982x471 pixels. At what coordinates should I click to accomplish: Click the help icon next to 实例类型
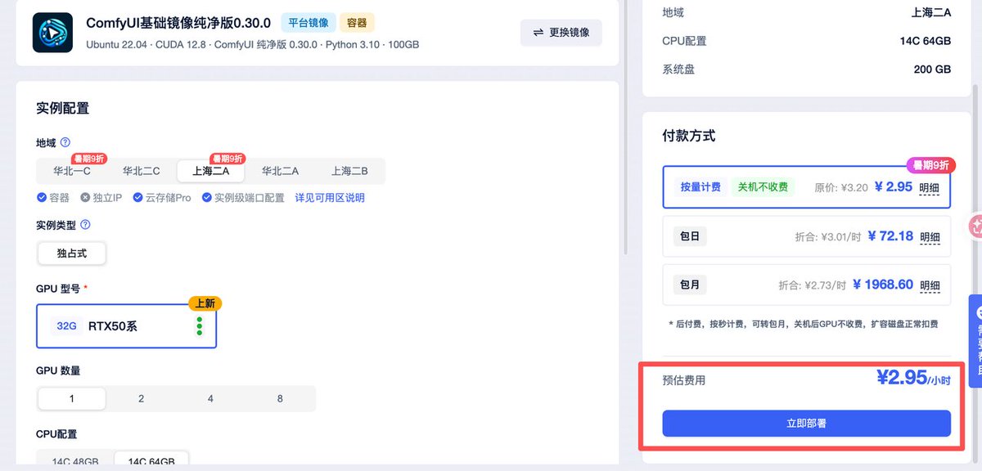coord(85,224)
